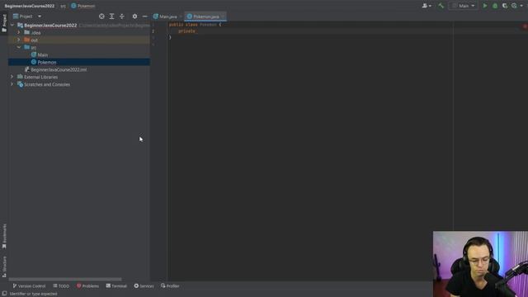Click the Pokemon class icon in project tree
The image size is (528, 297).
click(34, 62)
